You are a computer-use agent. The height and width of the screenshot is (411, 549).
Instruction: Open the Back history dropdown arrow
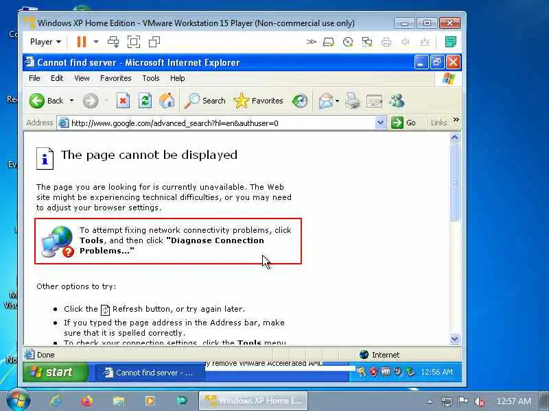(71, 101)
